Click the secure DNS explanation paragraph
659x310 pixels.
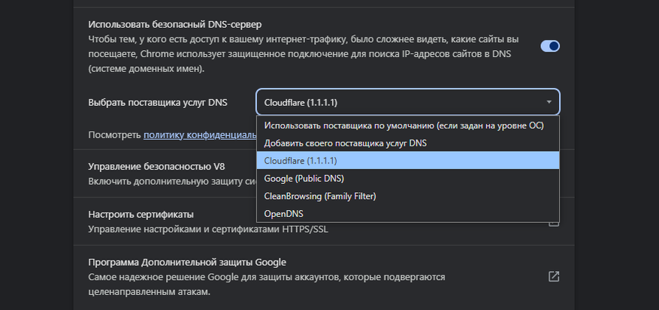coord(301,53)
